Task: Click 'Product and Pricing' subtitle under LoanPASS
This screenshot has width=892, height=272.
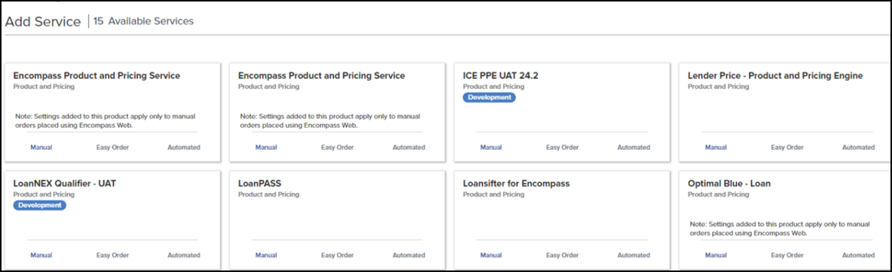Action: 268,194
